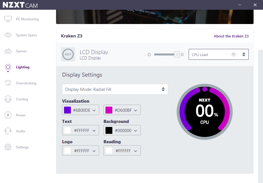Viewport: 263px width, 183px height.
Task: Click the purple #6B00DE color swatch
Action: pyautogui.click(x=67, y=110)
